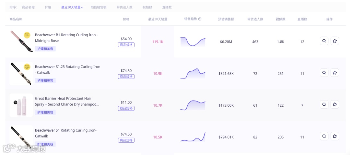Open Great Barrier Heat Protectant spray thumbnail
Screen dimensions: 350x155
click(x=21, y=105)
